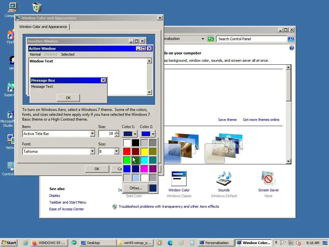
Task: Open the Recycle Bin desktop icon
Action: 37,7
